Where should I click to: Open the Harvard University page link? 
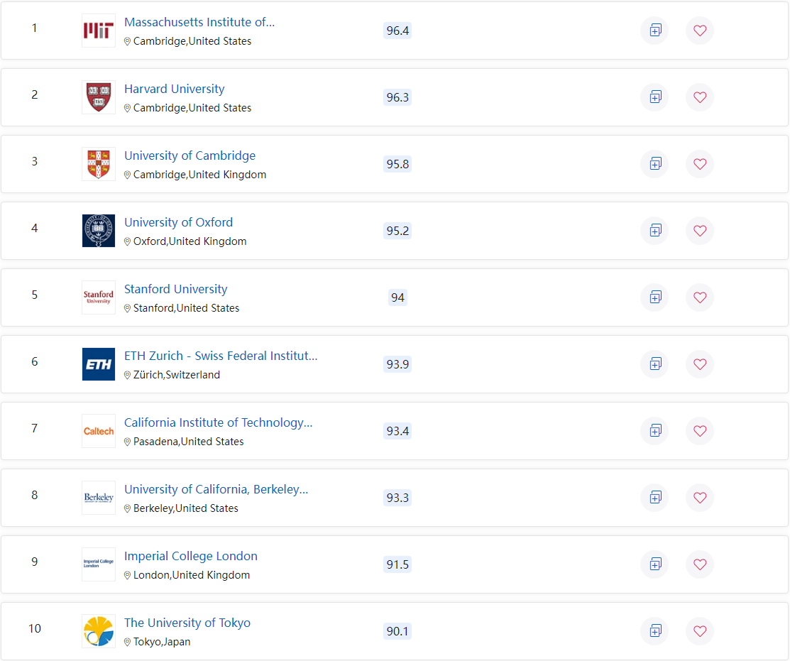coord(174,89)
